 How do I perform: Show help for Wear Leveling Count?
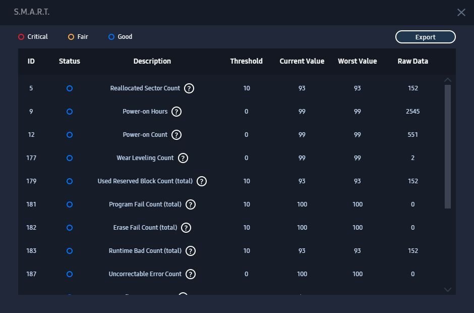[x=183, y=158]
